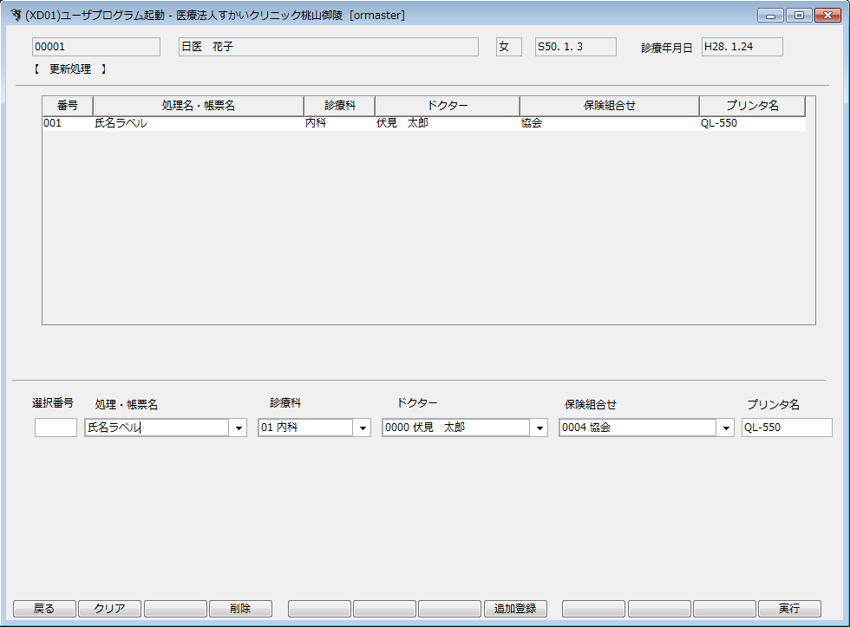
Task: Click the 実行 button
Action: 788,609
